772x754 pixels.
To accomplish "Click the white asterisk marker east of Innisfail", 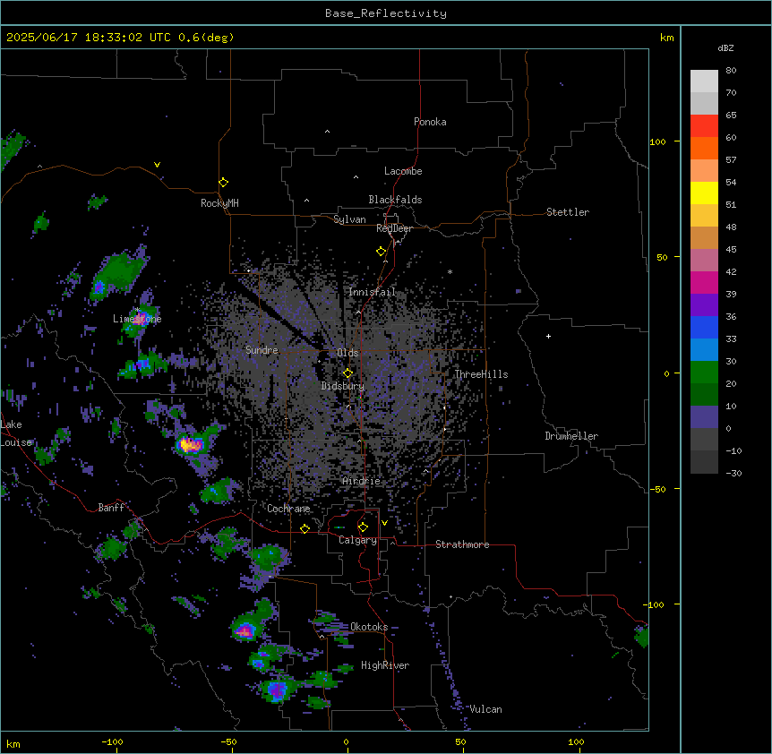I will [x=450, y=271].
